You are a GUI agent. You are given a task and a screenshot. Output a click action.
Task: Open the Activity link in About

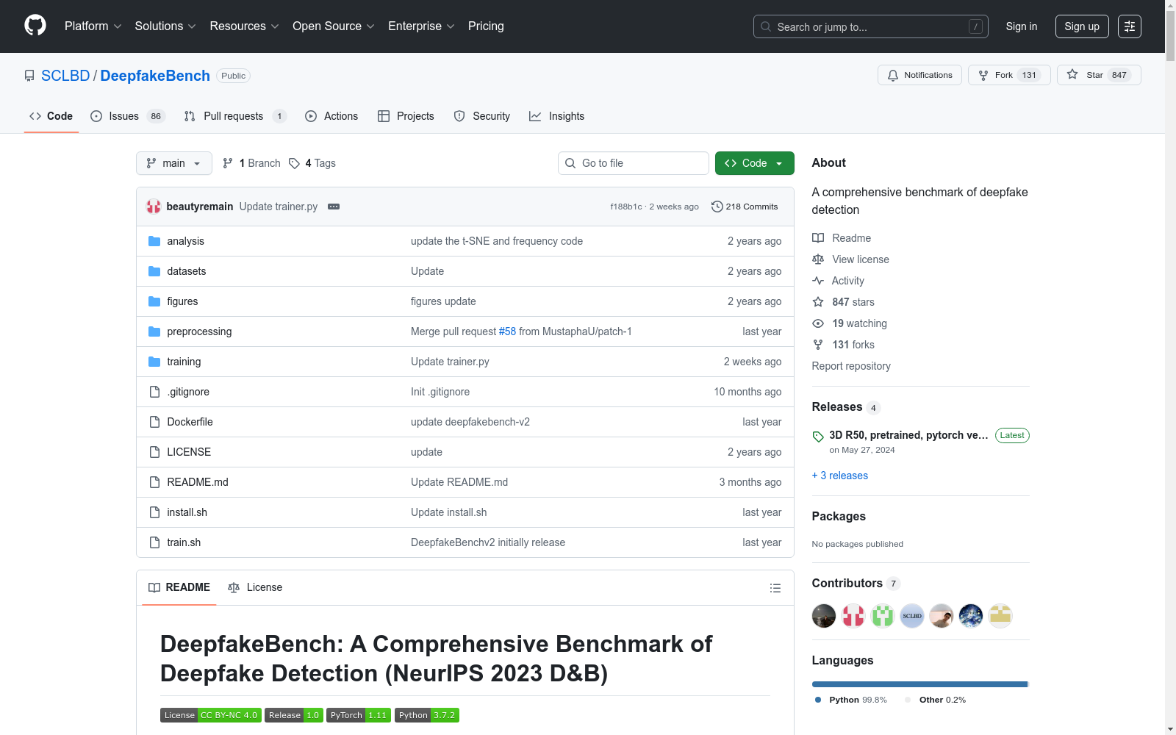838,281
